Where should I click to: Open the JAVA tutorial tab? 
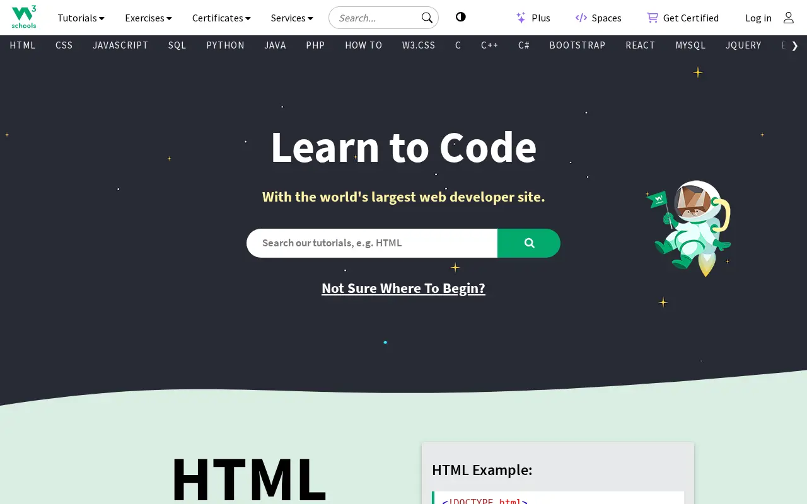pos(275,45)
